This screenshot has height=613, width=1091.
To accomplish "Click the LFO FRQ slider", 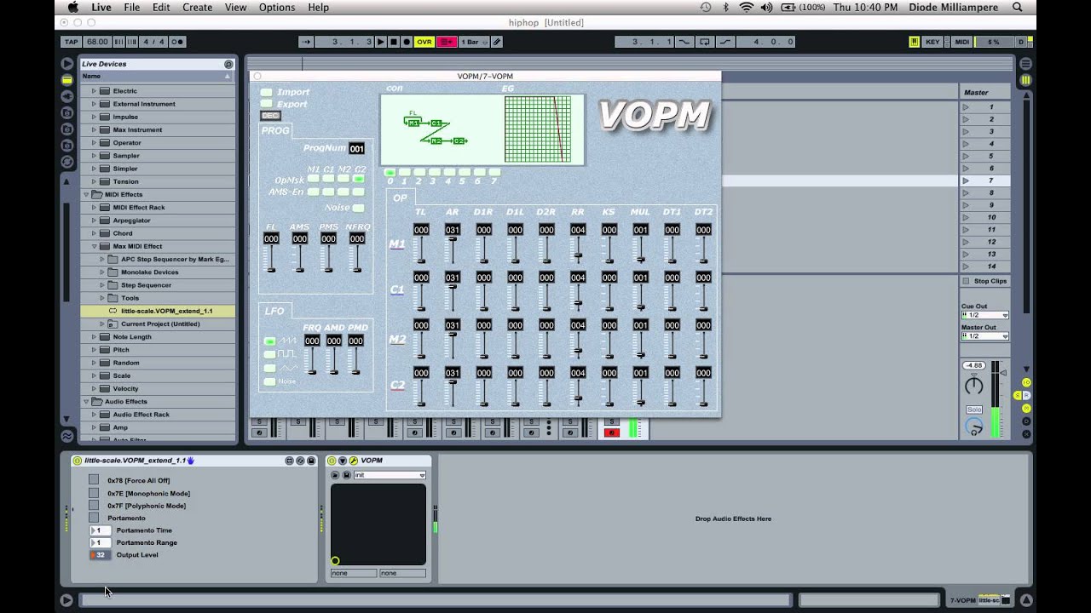I will (312, 361).
